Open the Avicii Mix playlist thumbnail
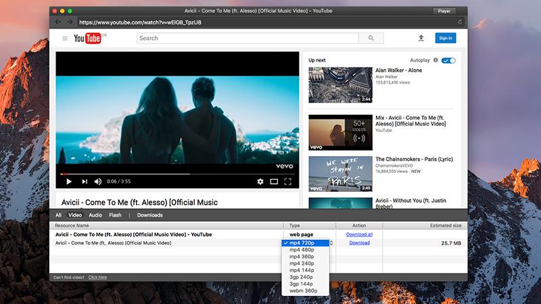The image size is (541, 304). pyautogui.click(x=340, y=132)
